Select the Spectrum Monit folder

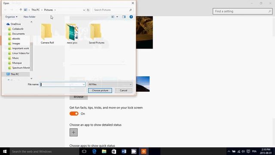pyautogui.click(x=21, y=68)
